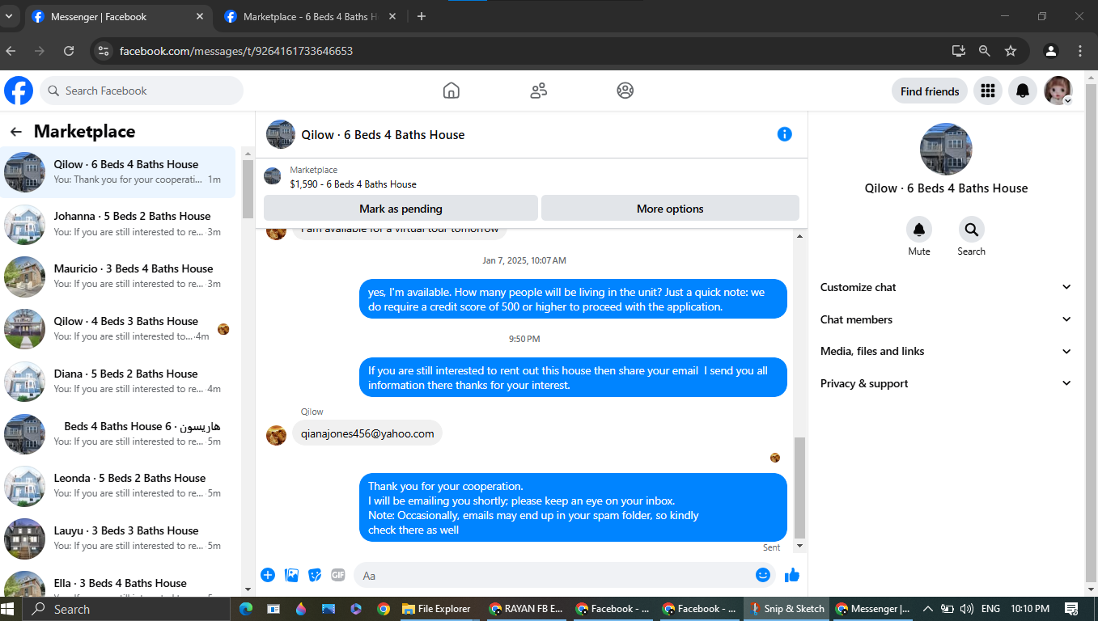
Task: Open the notifications bell
Action: pyautogui.click(x=1023, y=91)
